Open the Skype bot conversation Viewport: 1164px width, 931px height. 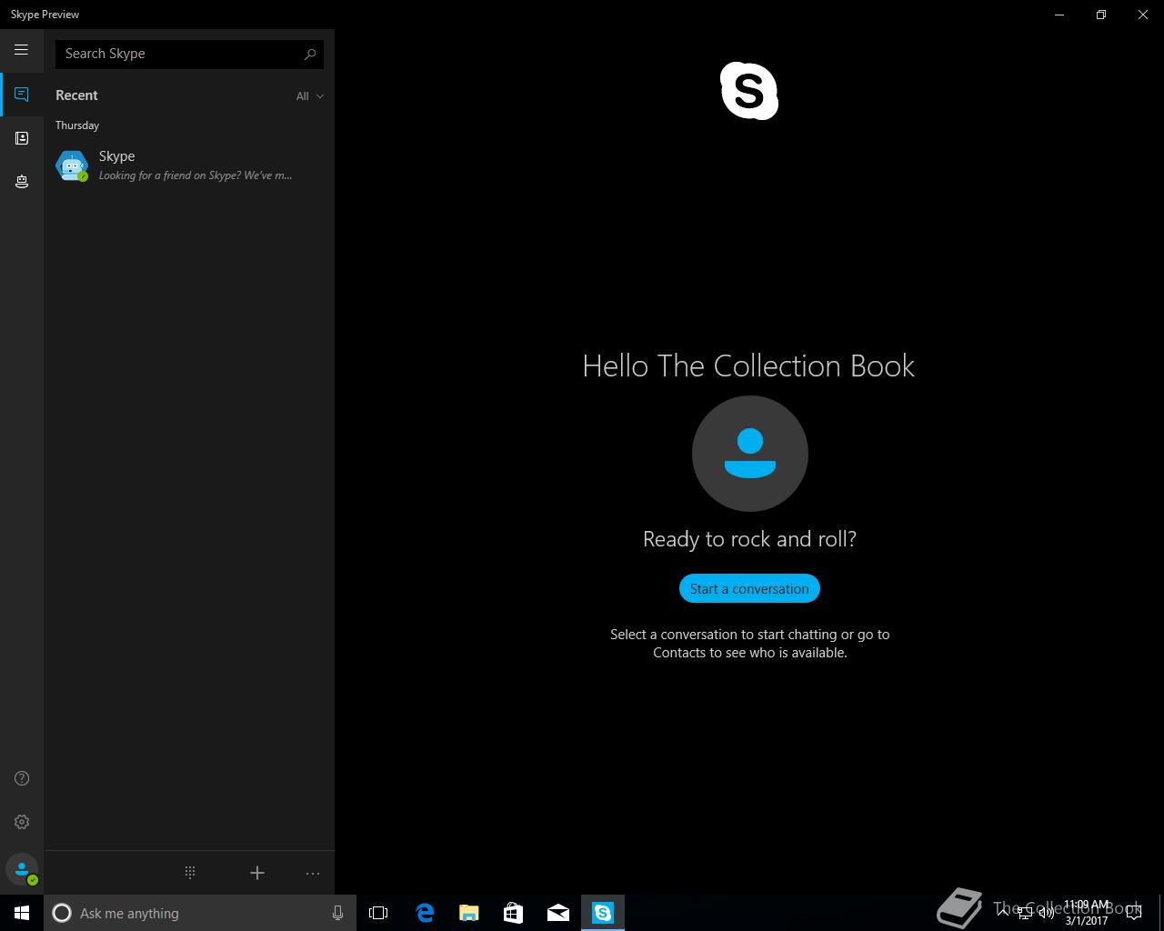tap(189, 165)
